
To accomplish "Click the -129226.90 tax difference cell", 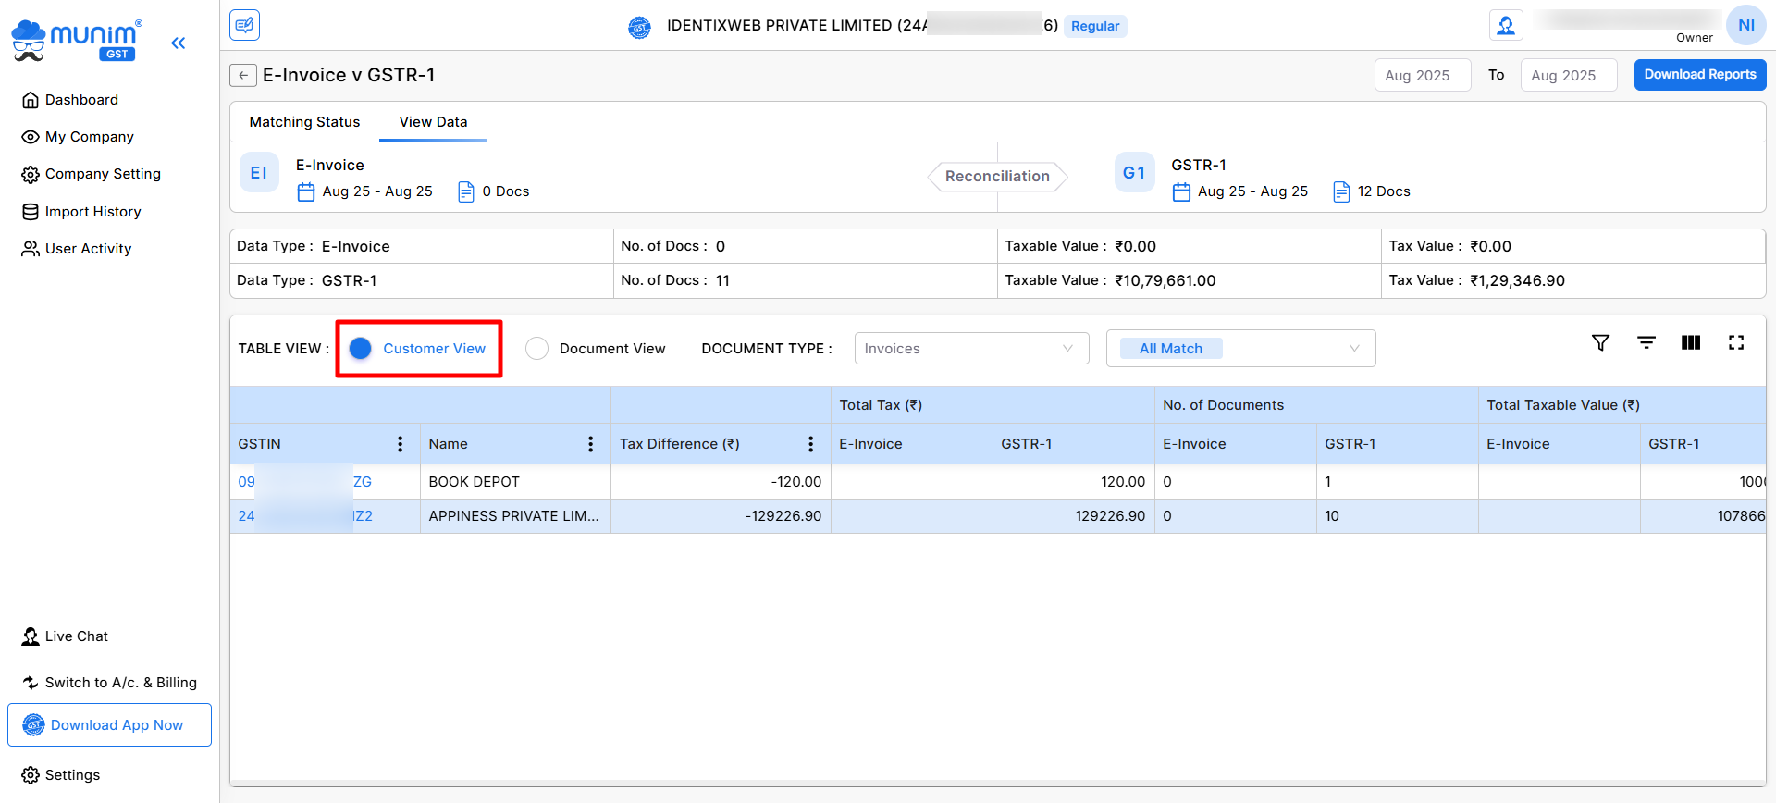I will click(x=721, y=516).
